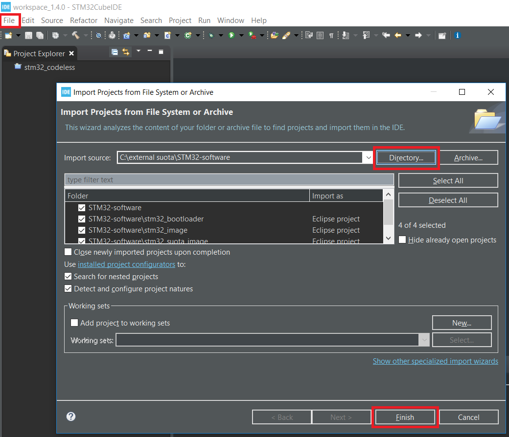Viewport: 509px width, 437px height.
Task: Click the New source folder icon
Action: pyautogui.click(x=147, y=35)
